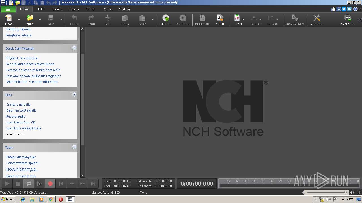The width and height of the screenshot is (362, 203).
Task: Collapse the Quick Start Wizards section
Action: click(x=74, y=48)
